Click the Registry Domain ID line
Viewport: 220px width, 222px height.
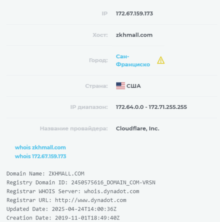81,182
